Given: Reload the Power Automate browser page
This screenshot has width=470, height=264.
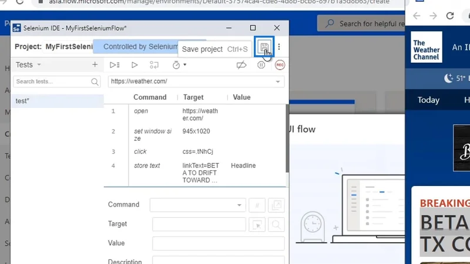Looking at the screenshot, I should coord(20,2).
